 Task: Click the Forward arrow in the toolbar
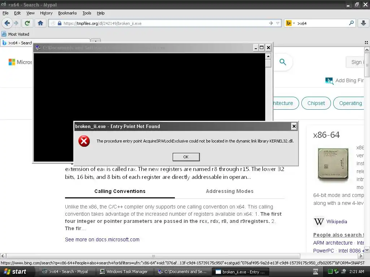[16, 23]
